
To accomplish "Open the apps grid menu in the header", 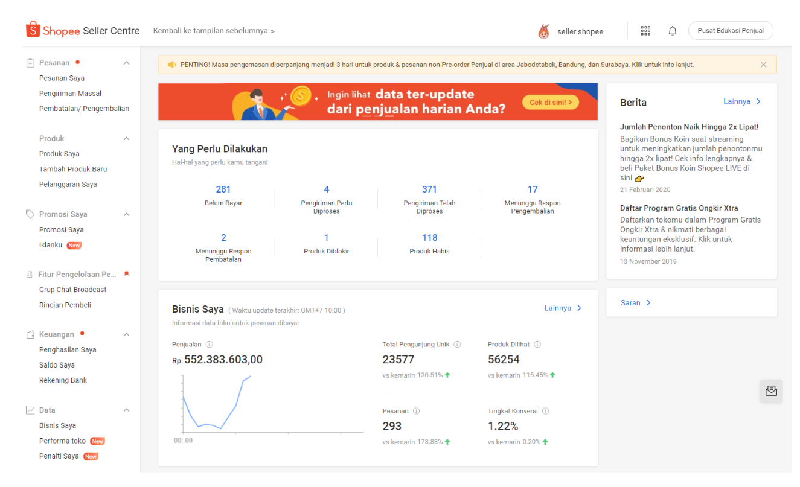I will tap(645, 30).
